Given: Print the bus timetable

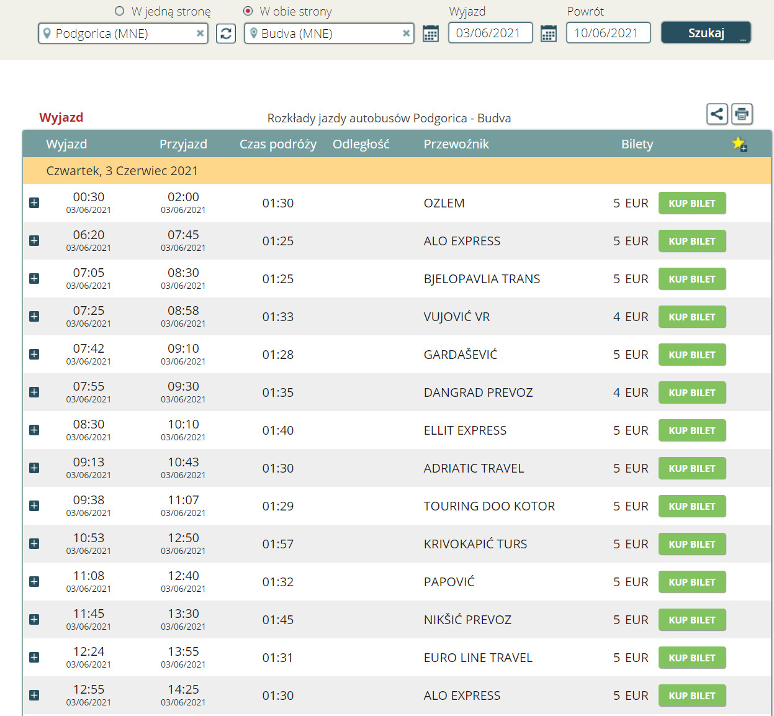Looking at the screenshot, I should click(742, 114).
